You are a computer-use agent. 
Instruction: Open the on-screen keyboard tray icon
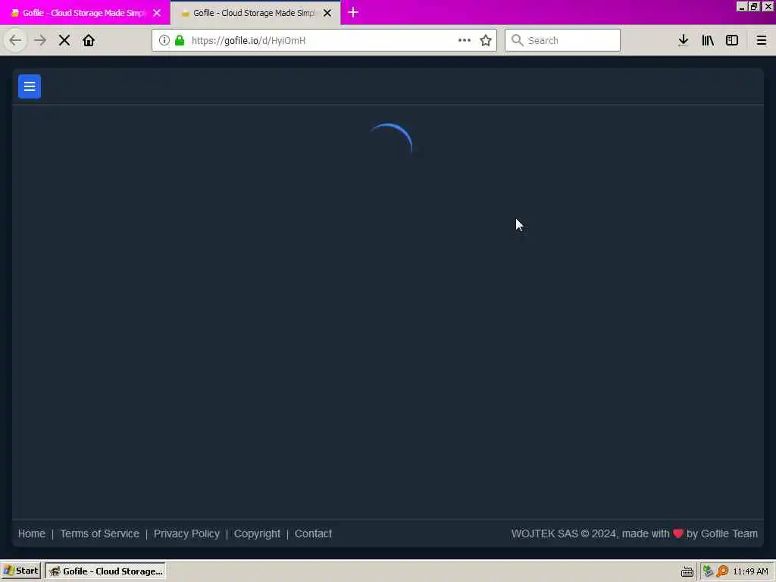click(687, 571)
